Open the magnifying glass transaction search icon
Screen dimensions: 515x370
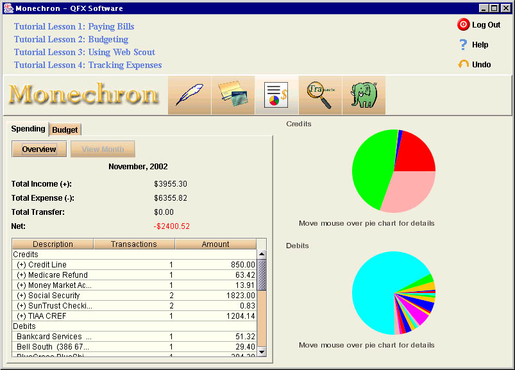tap(319, 95)
